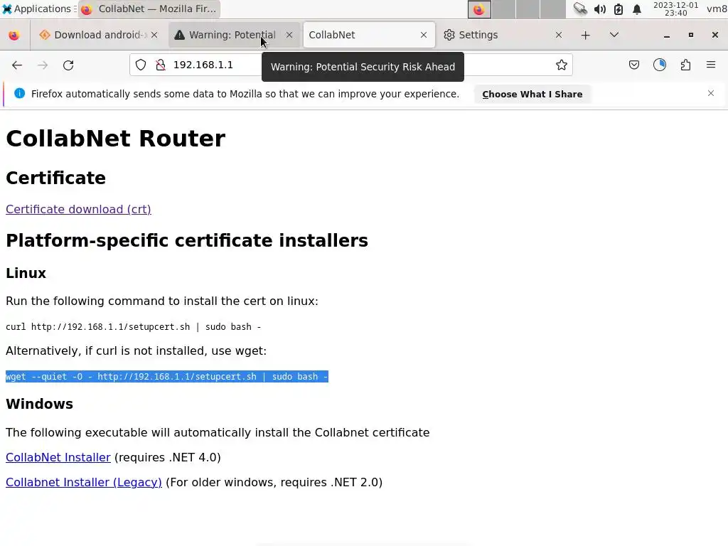Image resolution: width=728 pixels, height=546 pixels.
Task: Click the highlighted wget command text
Action: [x=166, y=377]
